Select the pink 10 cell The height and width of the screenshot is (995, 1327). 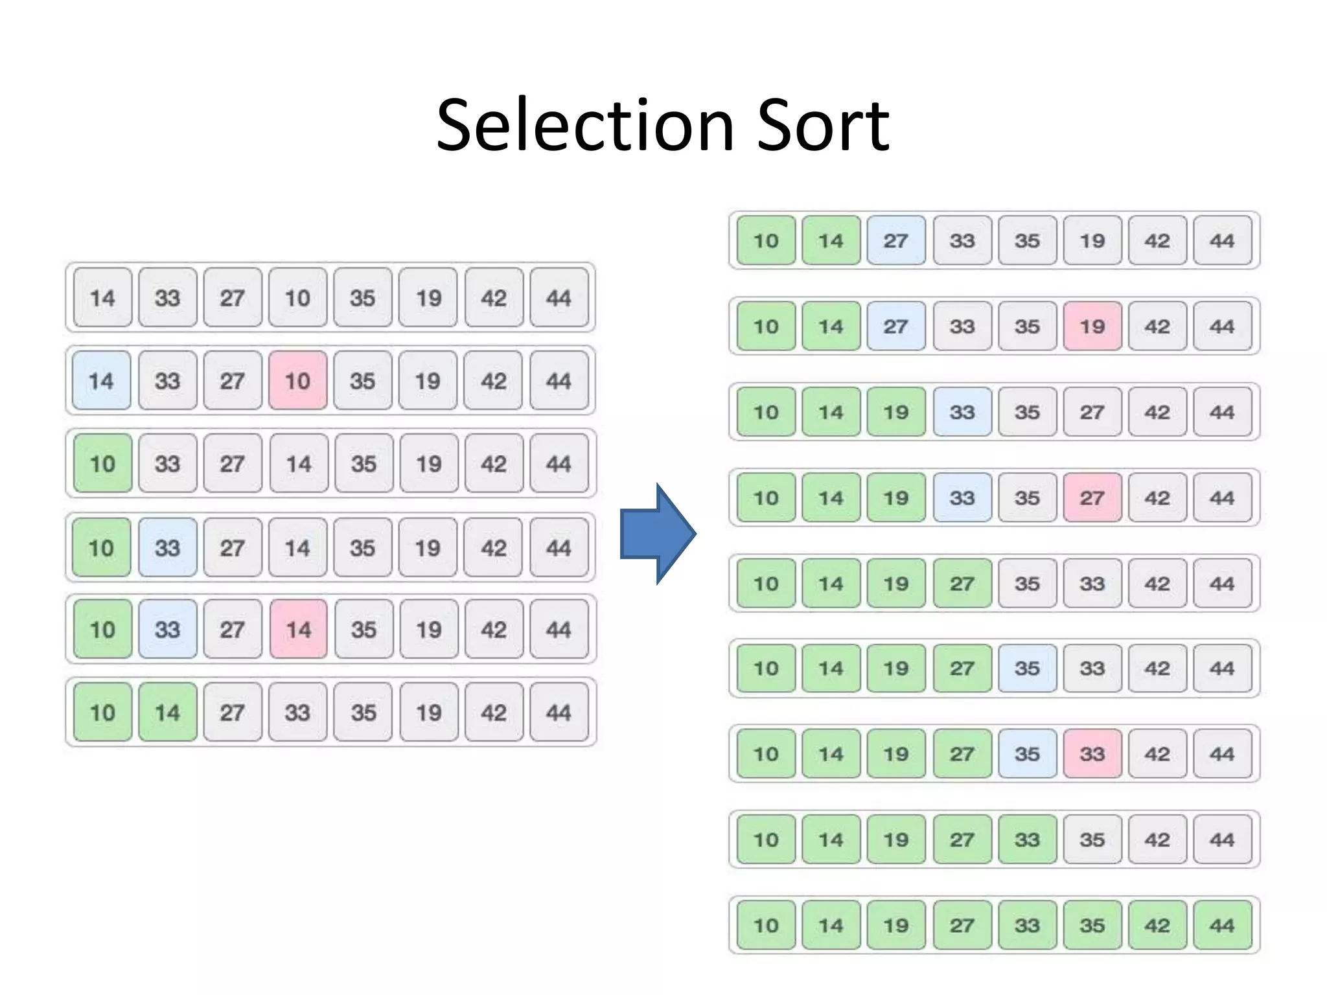(x=298, y=380)
